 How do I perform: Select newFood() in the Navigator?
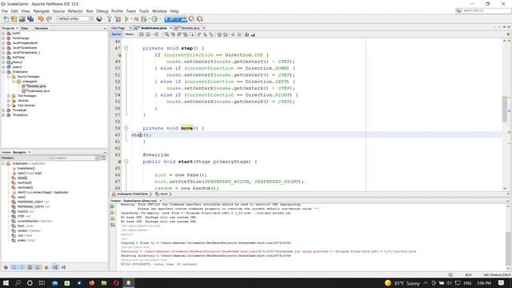[x=24, y=183]
